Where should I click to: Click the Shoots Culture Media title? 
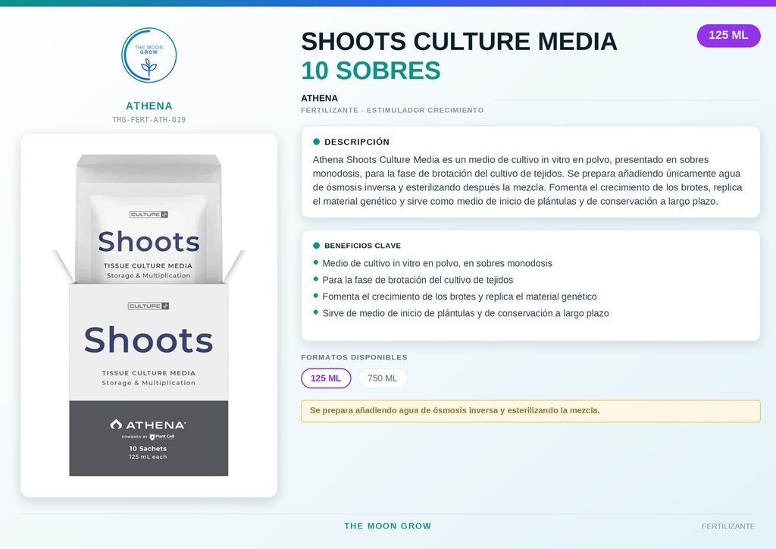point(459,41)
